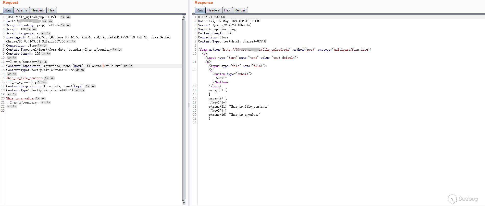Select the Response Raw tab
Screen dimensions: 485x206
click(x=200, y=10)
